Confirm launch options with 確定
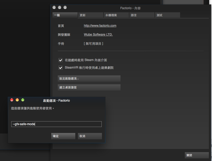The image size is (212, 161). 63,136
